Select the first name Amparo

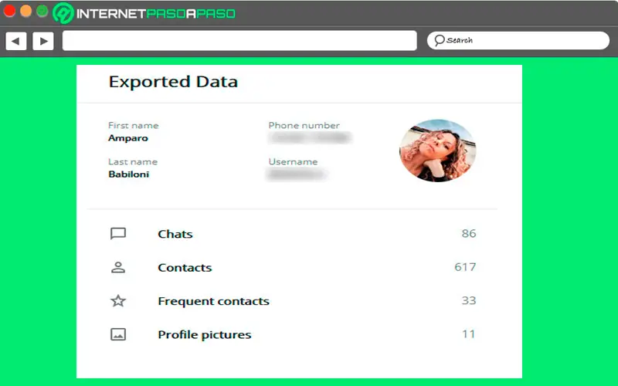(128, 138)
